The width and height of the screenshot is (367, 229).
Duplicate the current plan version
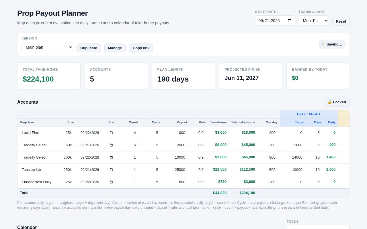tap(89, 48)
